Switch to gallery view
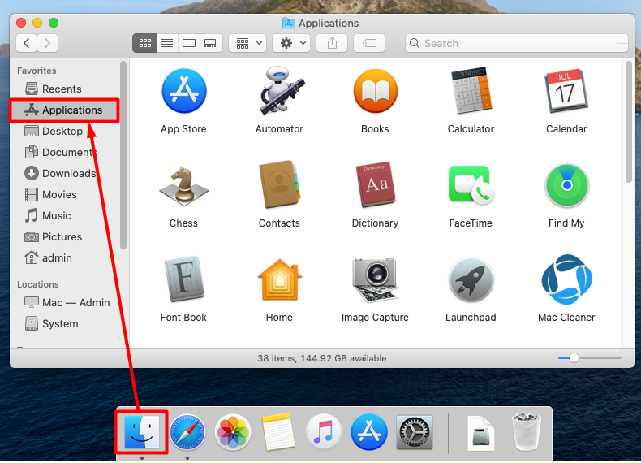 tap(210, 43)
